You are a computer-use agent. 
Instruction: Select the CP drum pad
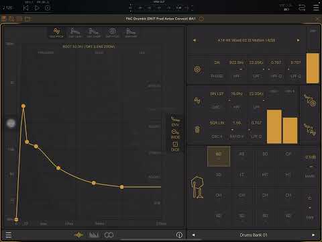pos(288,156)
